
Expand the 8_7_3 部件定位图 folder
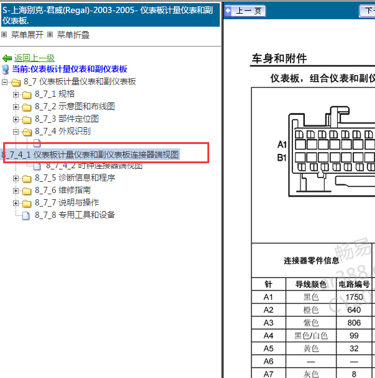[16, 119]
